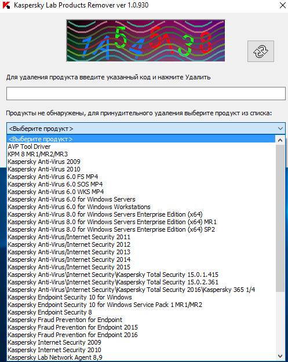This screenshot has height=362, width=288.
Task: Select Kaspersky Internet Security 2009
Action: [x=141, y=342]
